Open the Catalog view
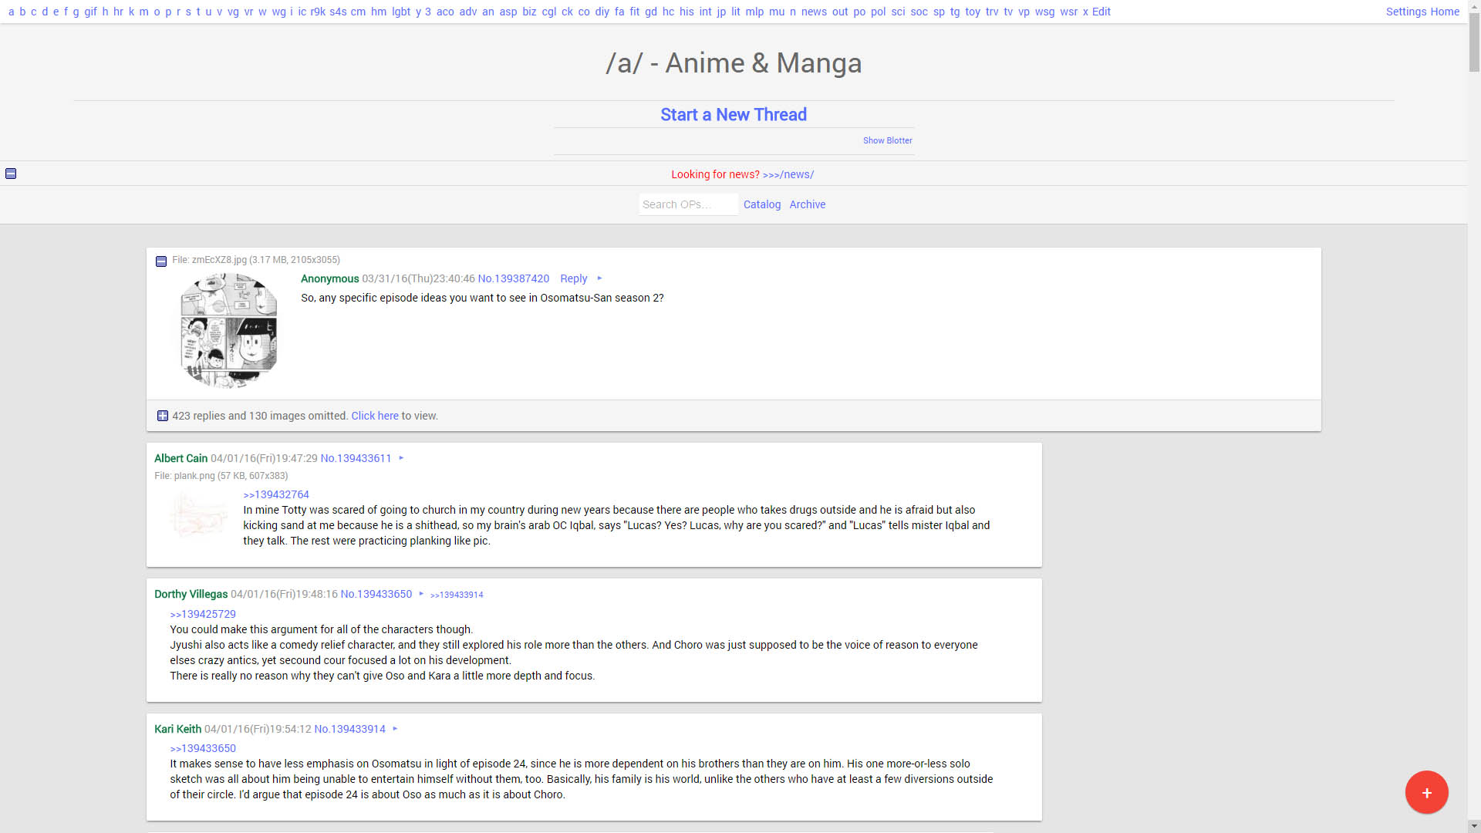The width and height of the screenshot is (1481, 833). [761, 204]
